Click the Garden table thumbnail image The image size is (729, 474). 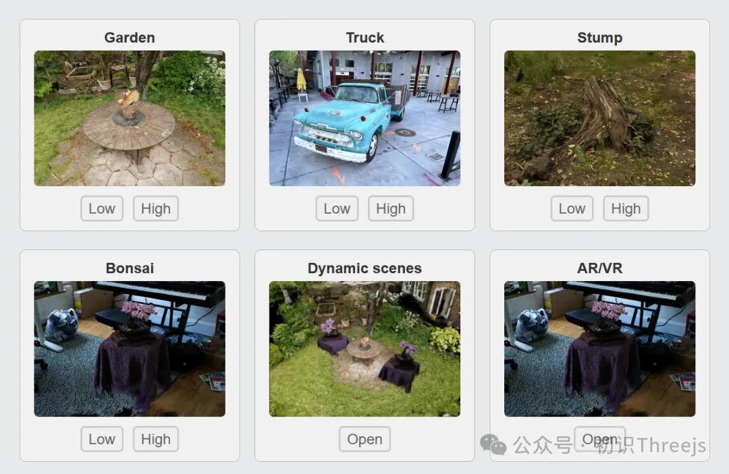tap(130, 119)
